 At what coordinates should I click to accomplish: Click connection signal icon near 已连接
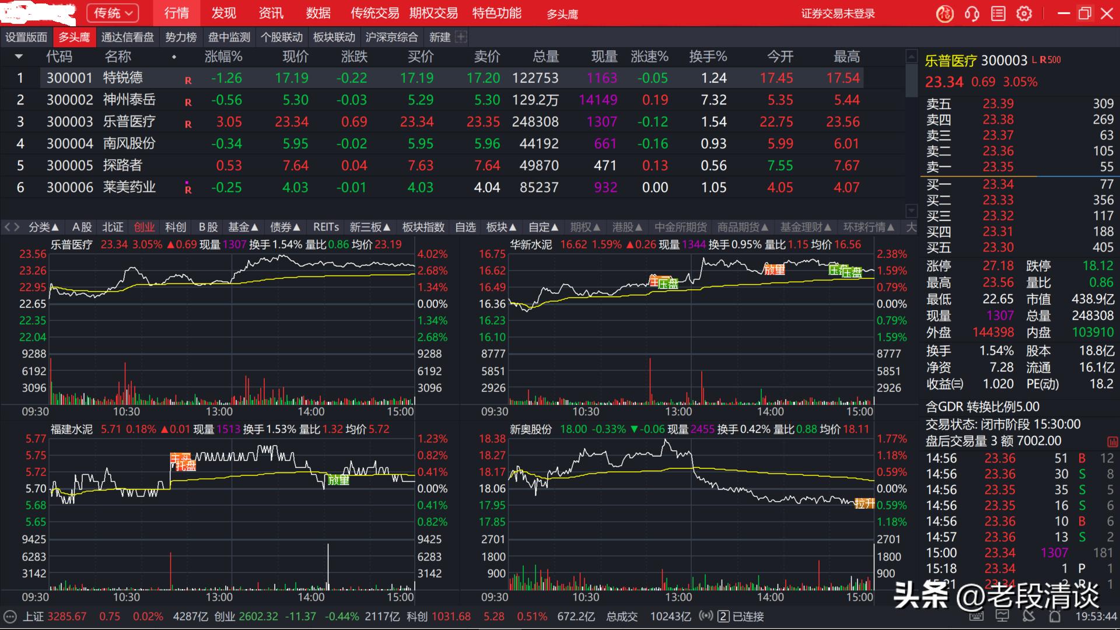(706, 616)
